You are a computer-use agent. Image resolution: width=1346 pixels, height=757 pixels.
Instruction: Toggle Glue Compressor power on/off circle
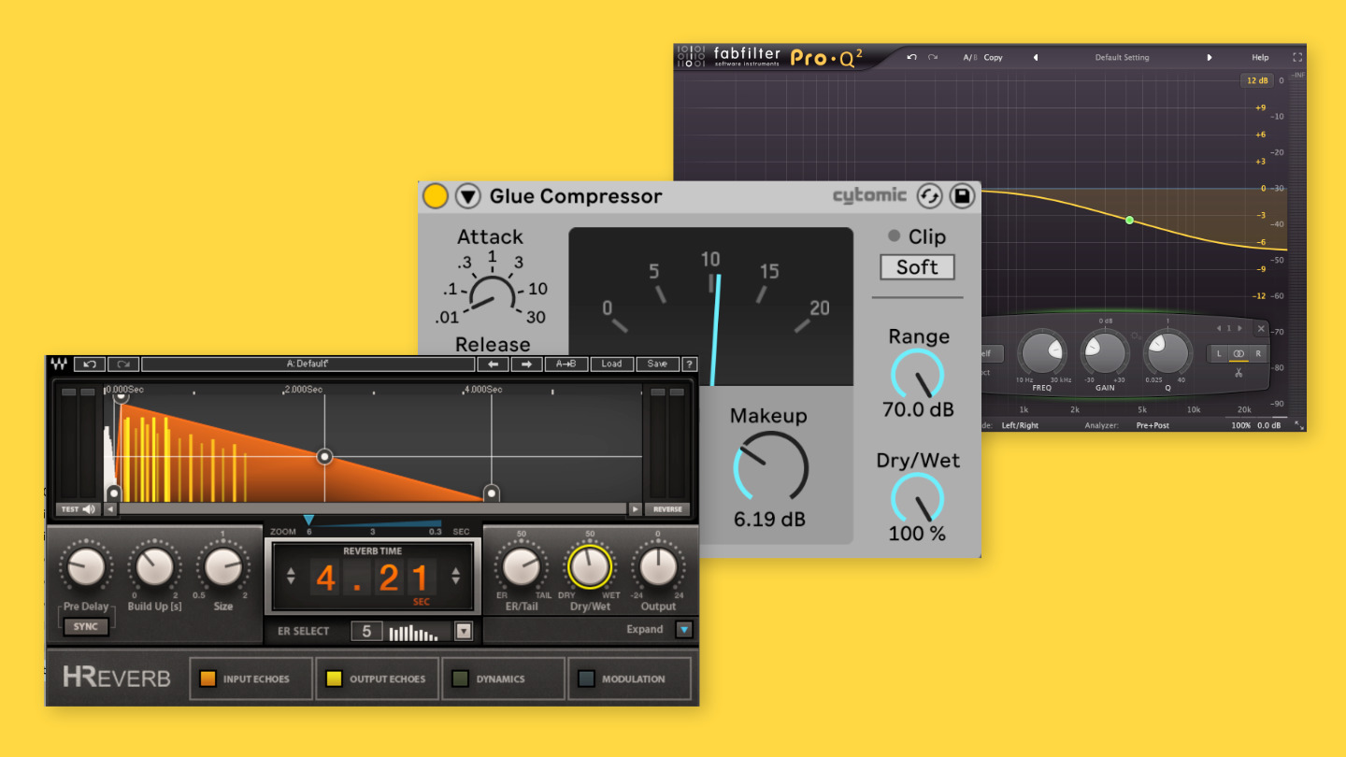pyautogui.click(x=436, y=196)
